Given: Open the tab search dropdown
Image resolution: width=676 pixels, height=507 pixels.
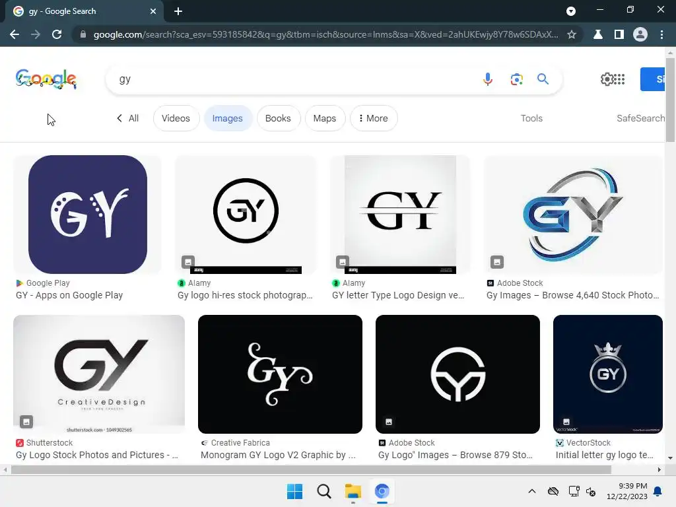Looking at the screenshot, I should point(571,11).
